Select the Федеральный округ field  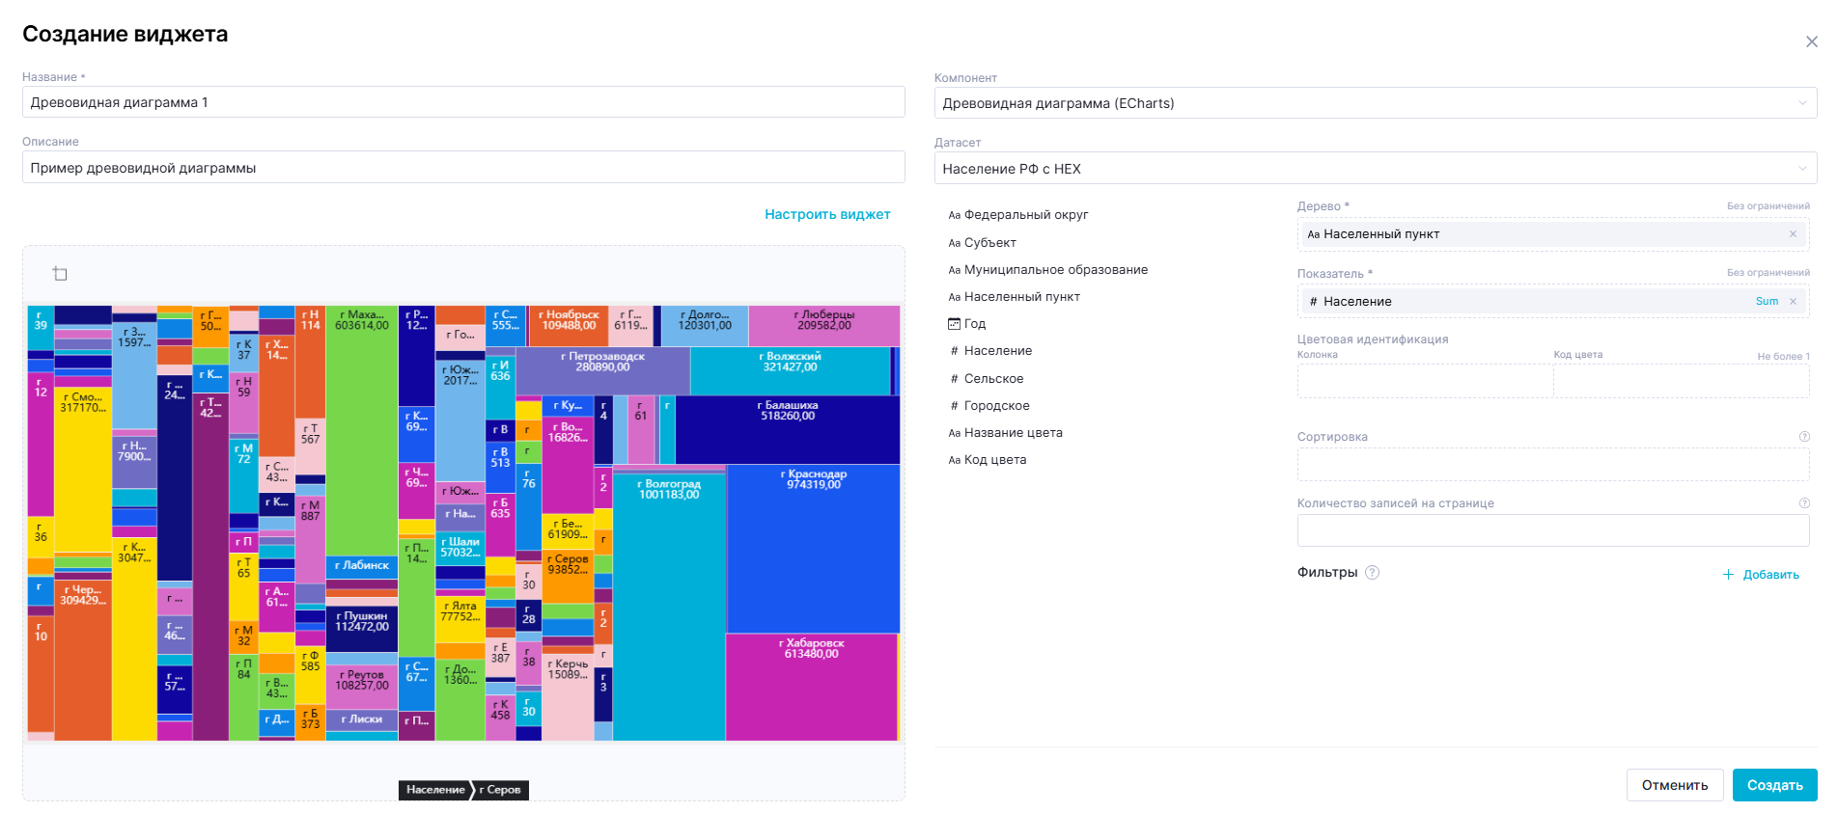click(1025, 215)
